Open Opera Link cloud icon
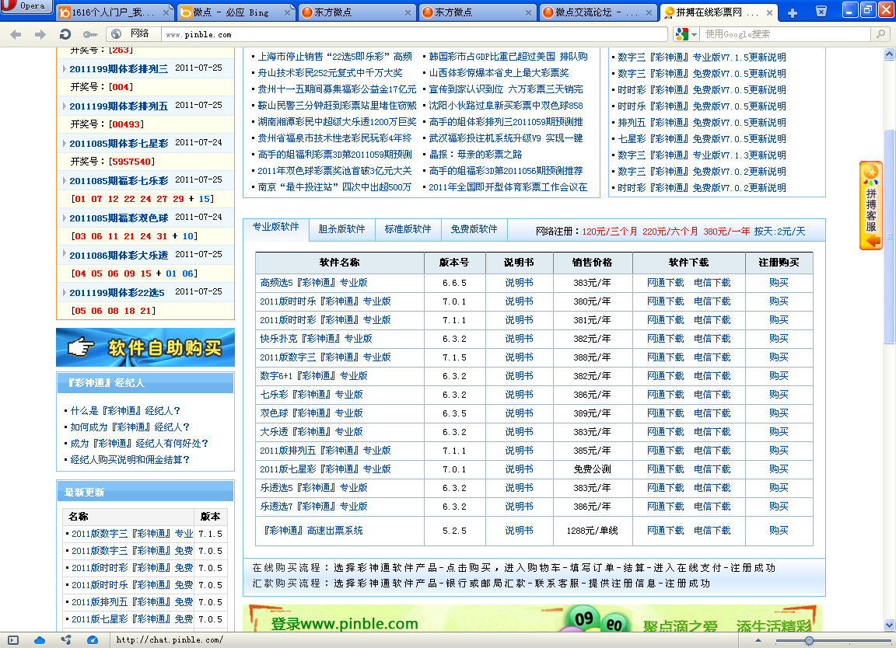 coord(40,640)
